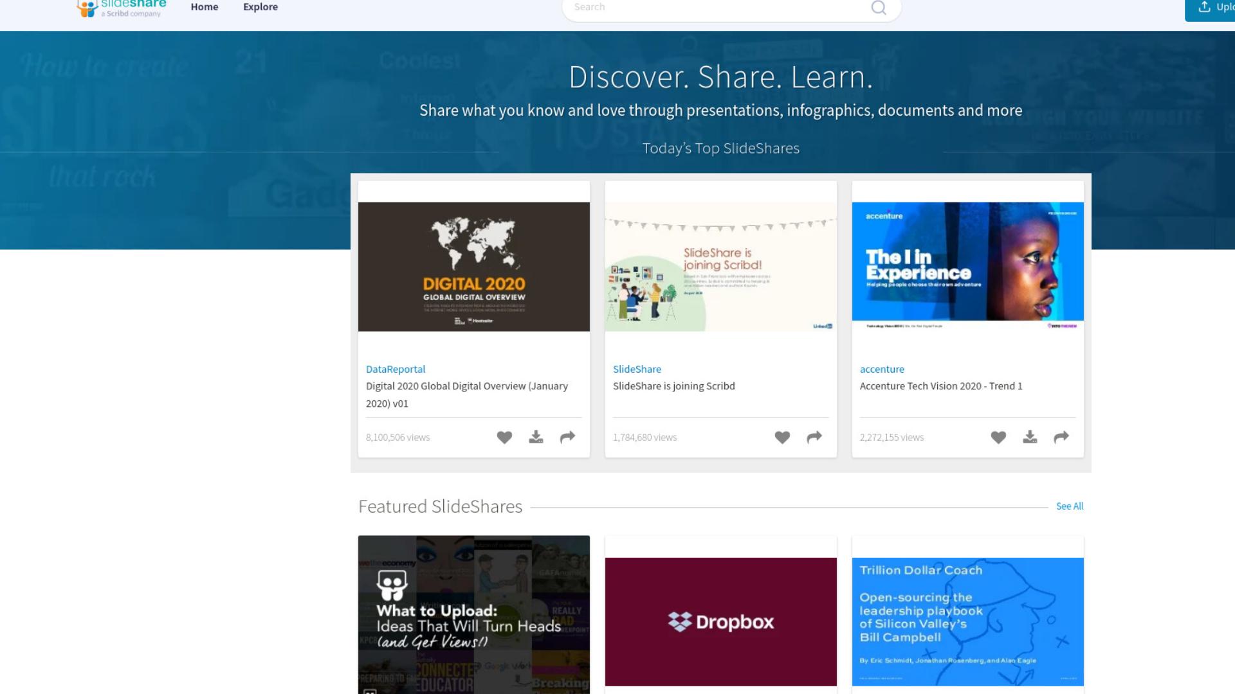Open SlideShare is joining Scribd title
The image size is (1235, 694).
coord(674,386)
